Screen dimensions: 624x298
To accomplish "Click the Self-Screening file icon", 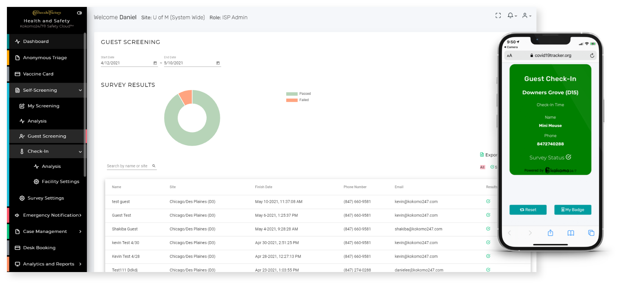I will click(x=17, y=90).
